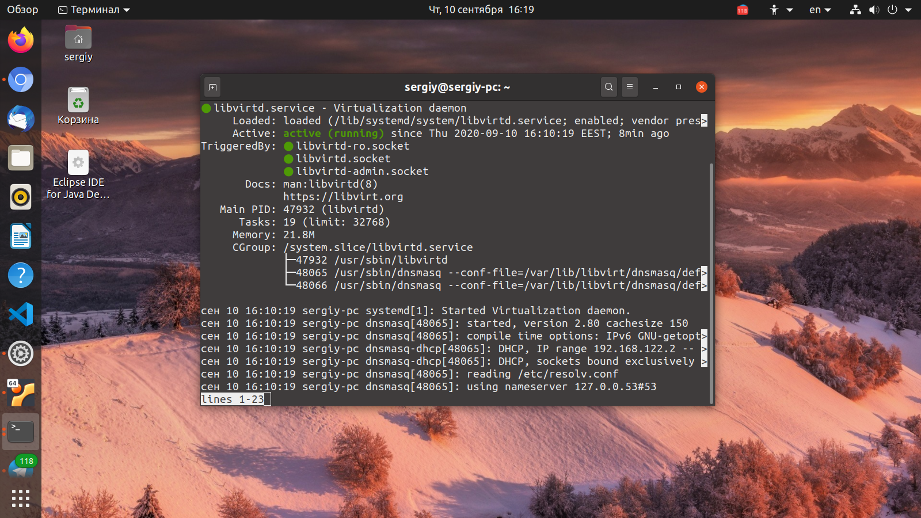921x518 pixels.
Task: Open Thunderbird mail from dock
Action: point(21,119)
